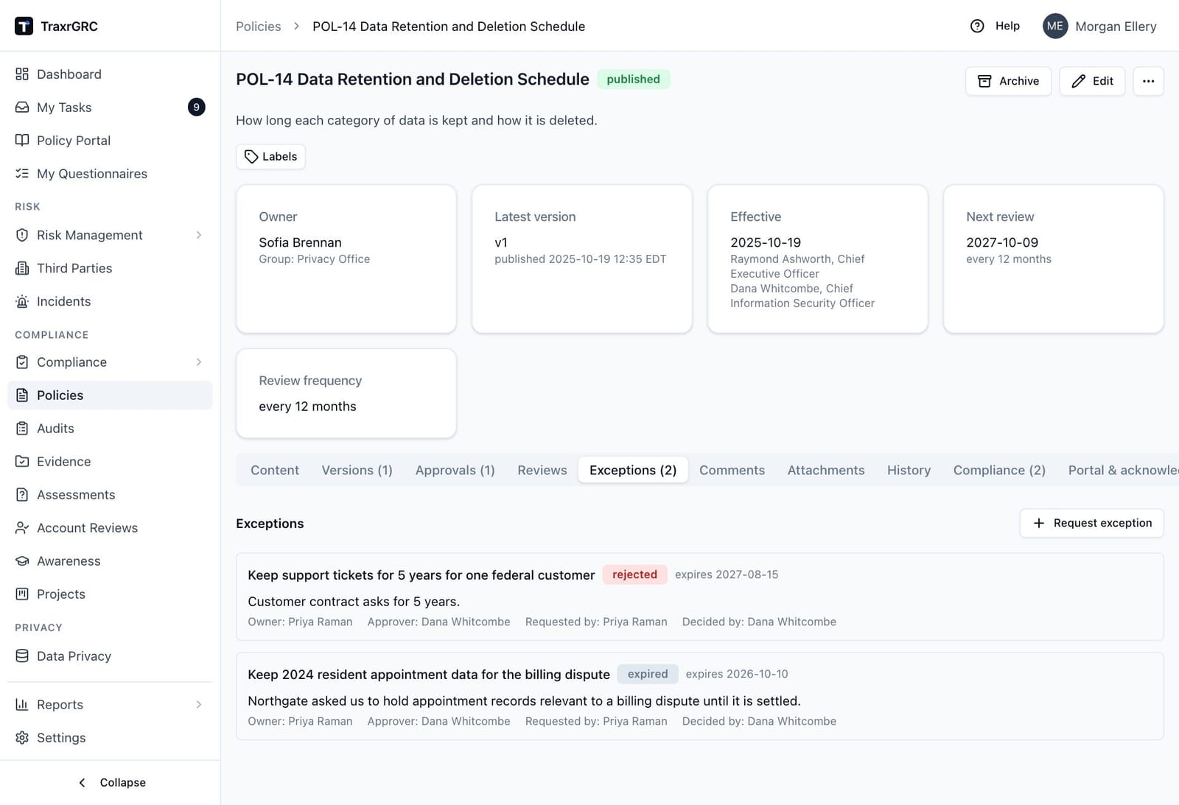Screen dimensions: 1179x805
Task: Click the My Tasks count badge 9
Action: pyautogui.click(x=196, y=107)
